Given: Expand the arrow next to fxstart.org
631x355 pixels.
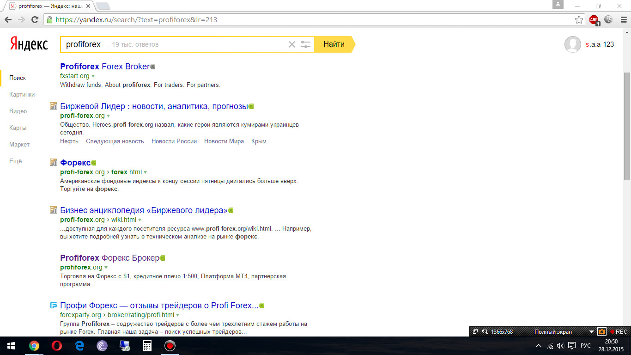Looking at the screenshot, I should coord(93,76).
